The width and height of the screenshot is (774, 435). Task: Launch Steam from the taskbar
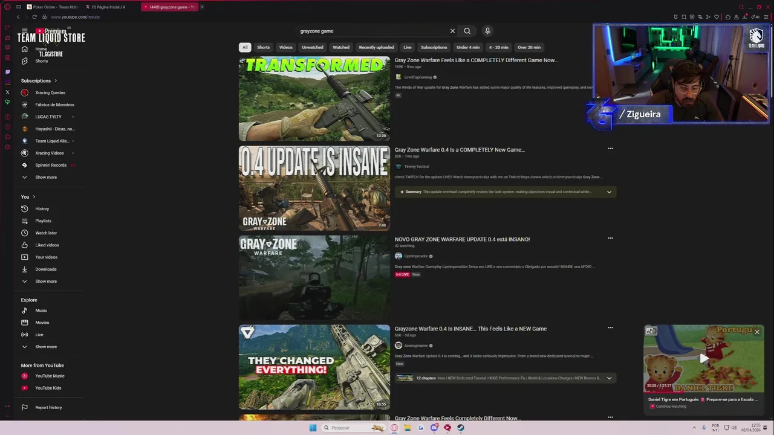click(x=461, y=428)
